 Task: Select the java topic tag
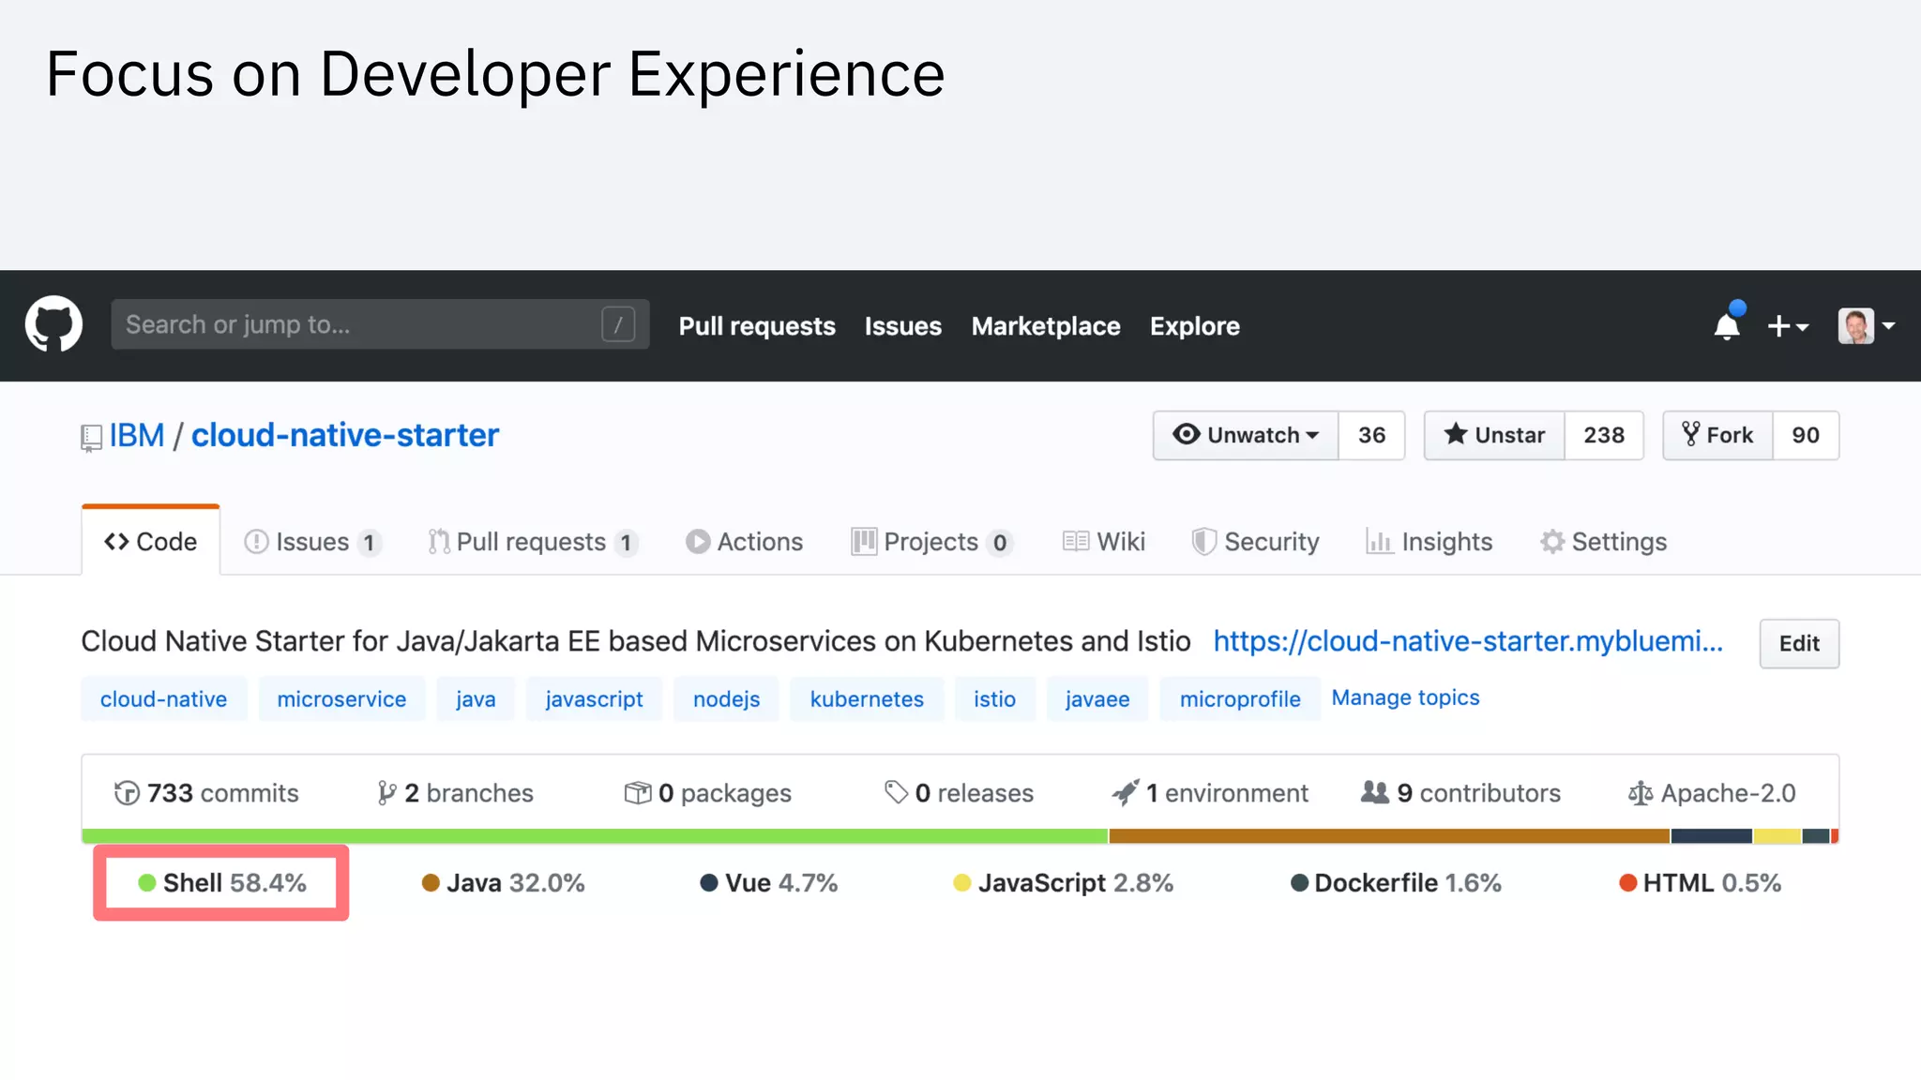click(x=476, y=699)
